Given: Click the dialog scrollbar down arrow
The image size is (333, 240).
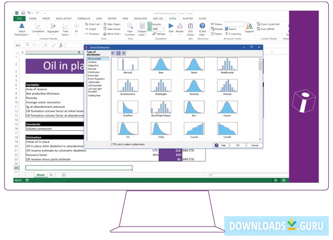Looking at the screenshot, I should click(260, 139).
